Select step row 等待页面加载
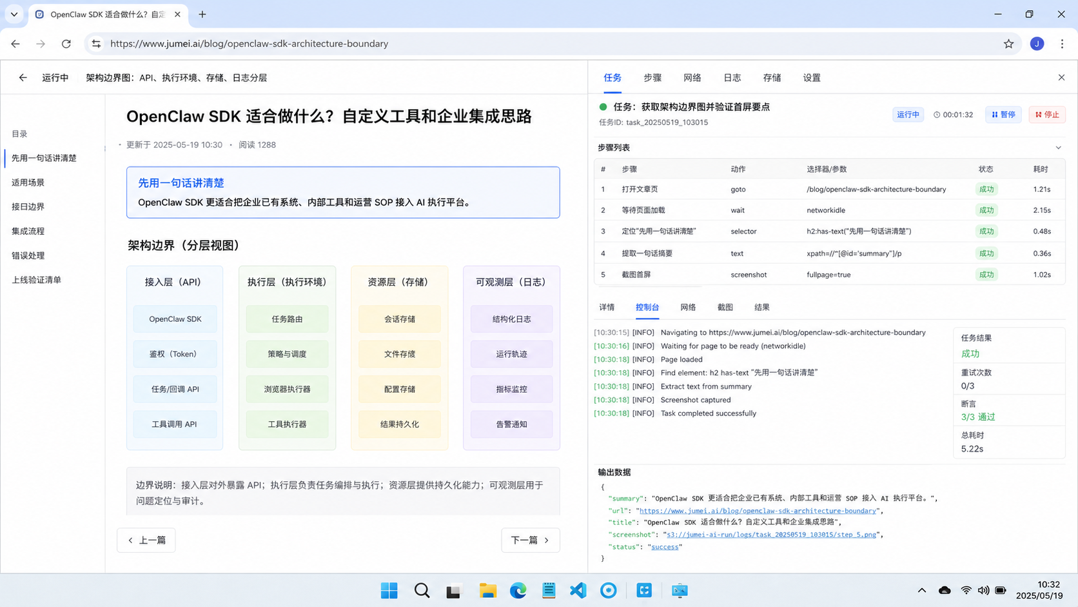 pyautogui.click(x=829, y=210)
